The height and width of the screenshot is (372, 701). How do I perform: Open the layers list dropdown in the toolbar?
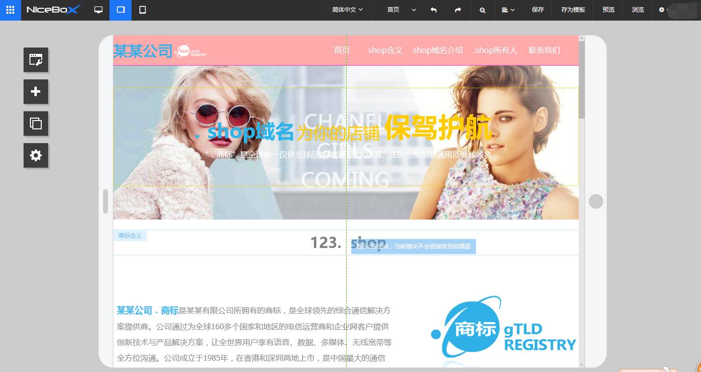coord(509,10)
